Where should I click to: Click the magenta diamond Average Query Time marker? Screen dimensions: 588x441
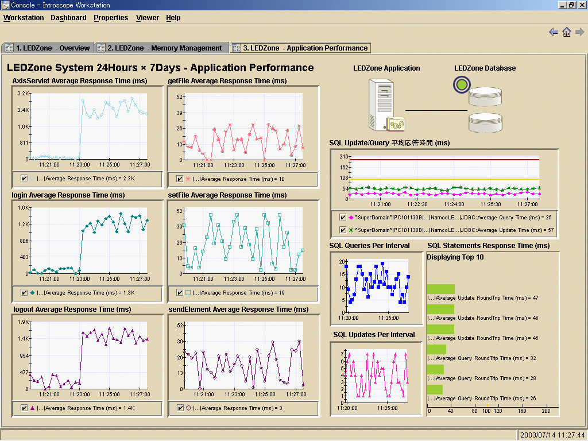click(351, 218)
